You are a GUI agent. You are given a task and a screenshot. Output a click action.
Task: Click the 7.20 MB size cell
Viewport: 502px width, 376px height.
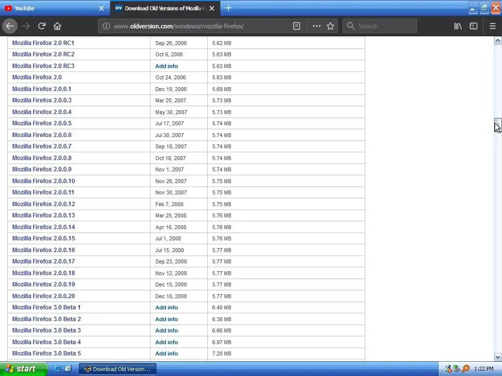[x=222, y=353]
